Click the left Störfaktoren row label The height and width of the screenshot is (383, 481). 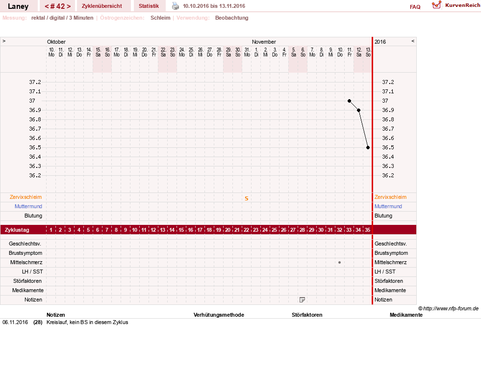point(27,281)
